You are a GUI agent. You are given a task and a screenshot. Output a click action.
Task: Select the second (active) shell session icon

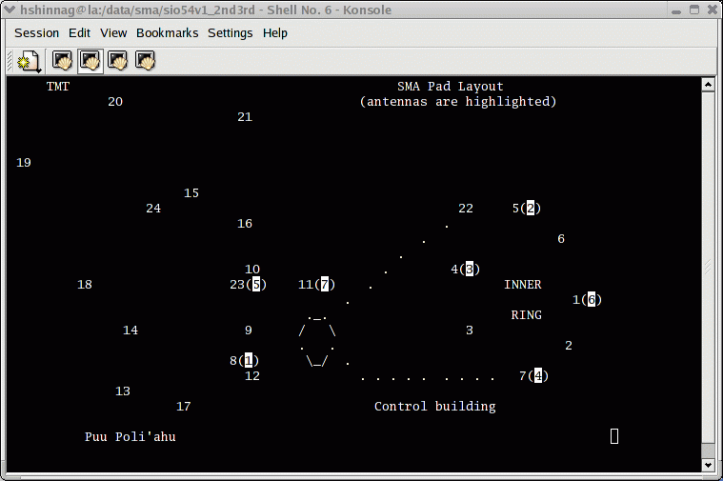pyautogui.click(x=90, y=61)
